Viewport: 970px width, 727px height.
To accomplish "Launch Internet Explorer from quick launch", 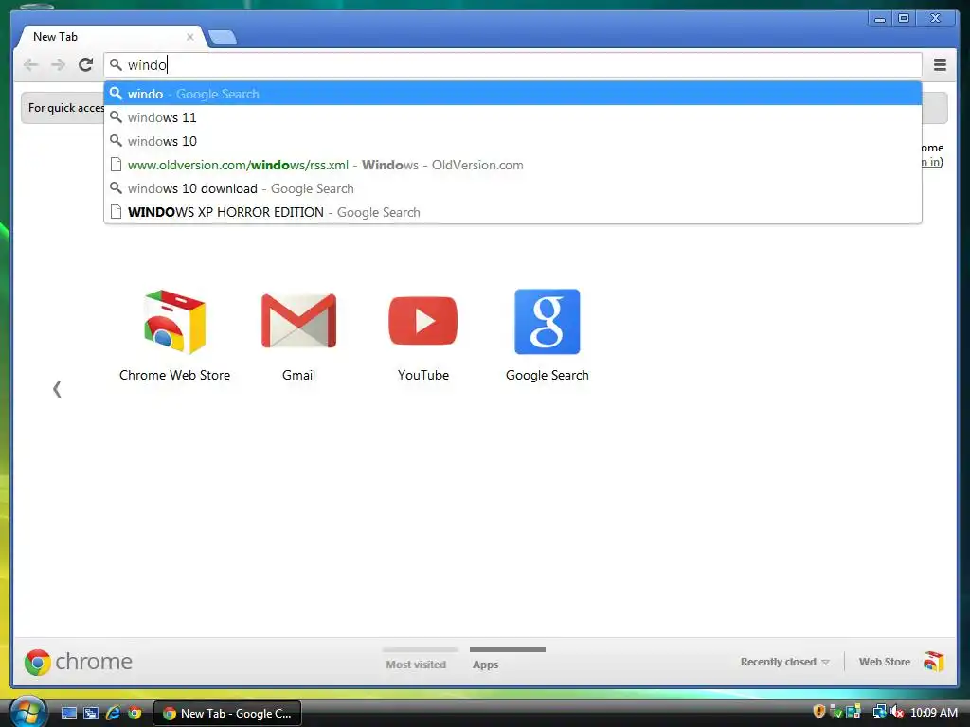I will [x=113, y=714].
